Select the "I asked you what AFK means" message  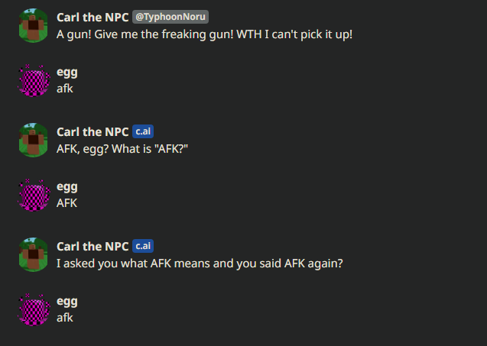[x=199, y=263]
